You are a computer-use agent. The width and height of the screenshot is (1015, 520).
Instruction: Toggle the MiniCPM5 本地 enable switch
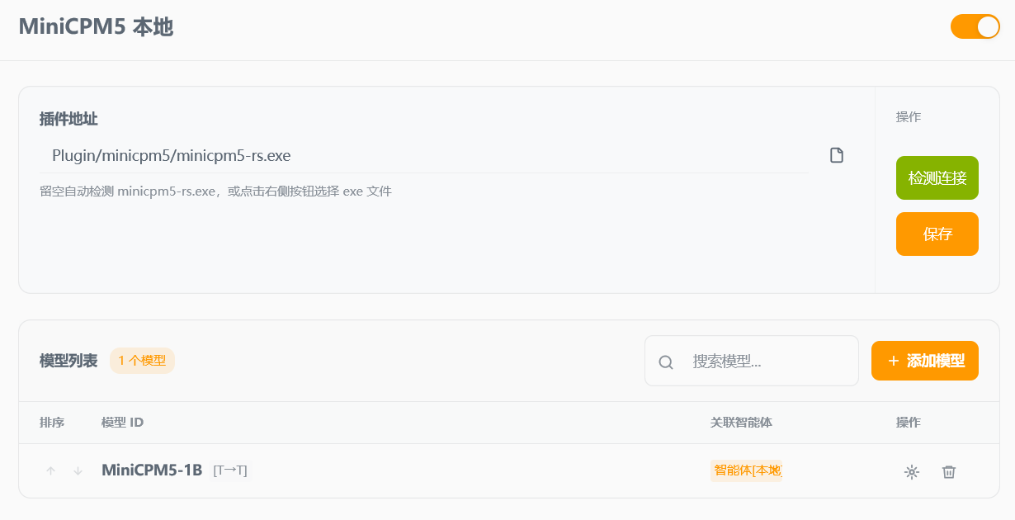point(975,26)
